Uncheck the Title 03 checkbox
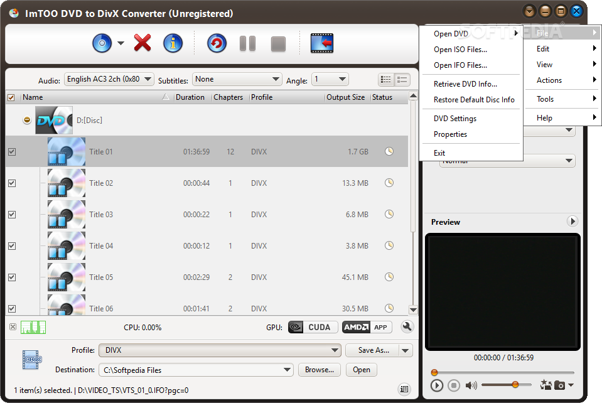Image resolution: width=602 pixels, height=403 pixels. [x=12, y=215]
